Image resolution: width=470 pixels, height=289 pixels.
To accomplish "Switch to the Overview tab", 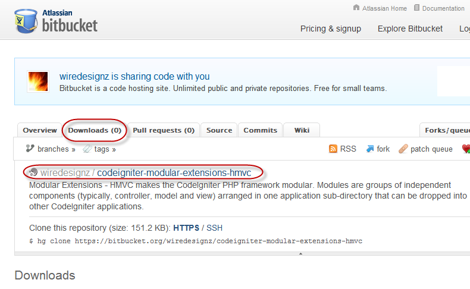I will pos(40,130).
